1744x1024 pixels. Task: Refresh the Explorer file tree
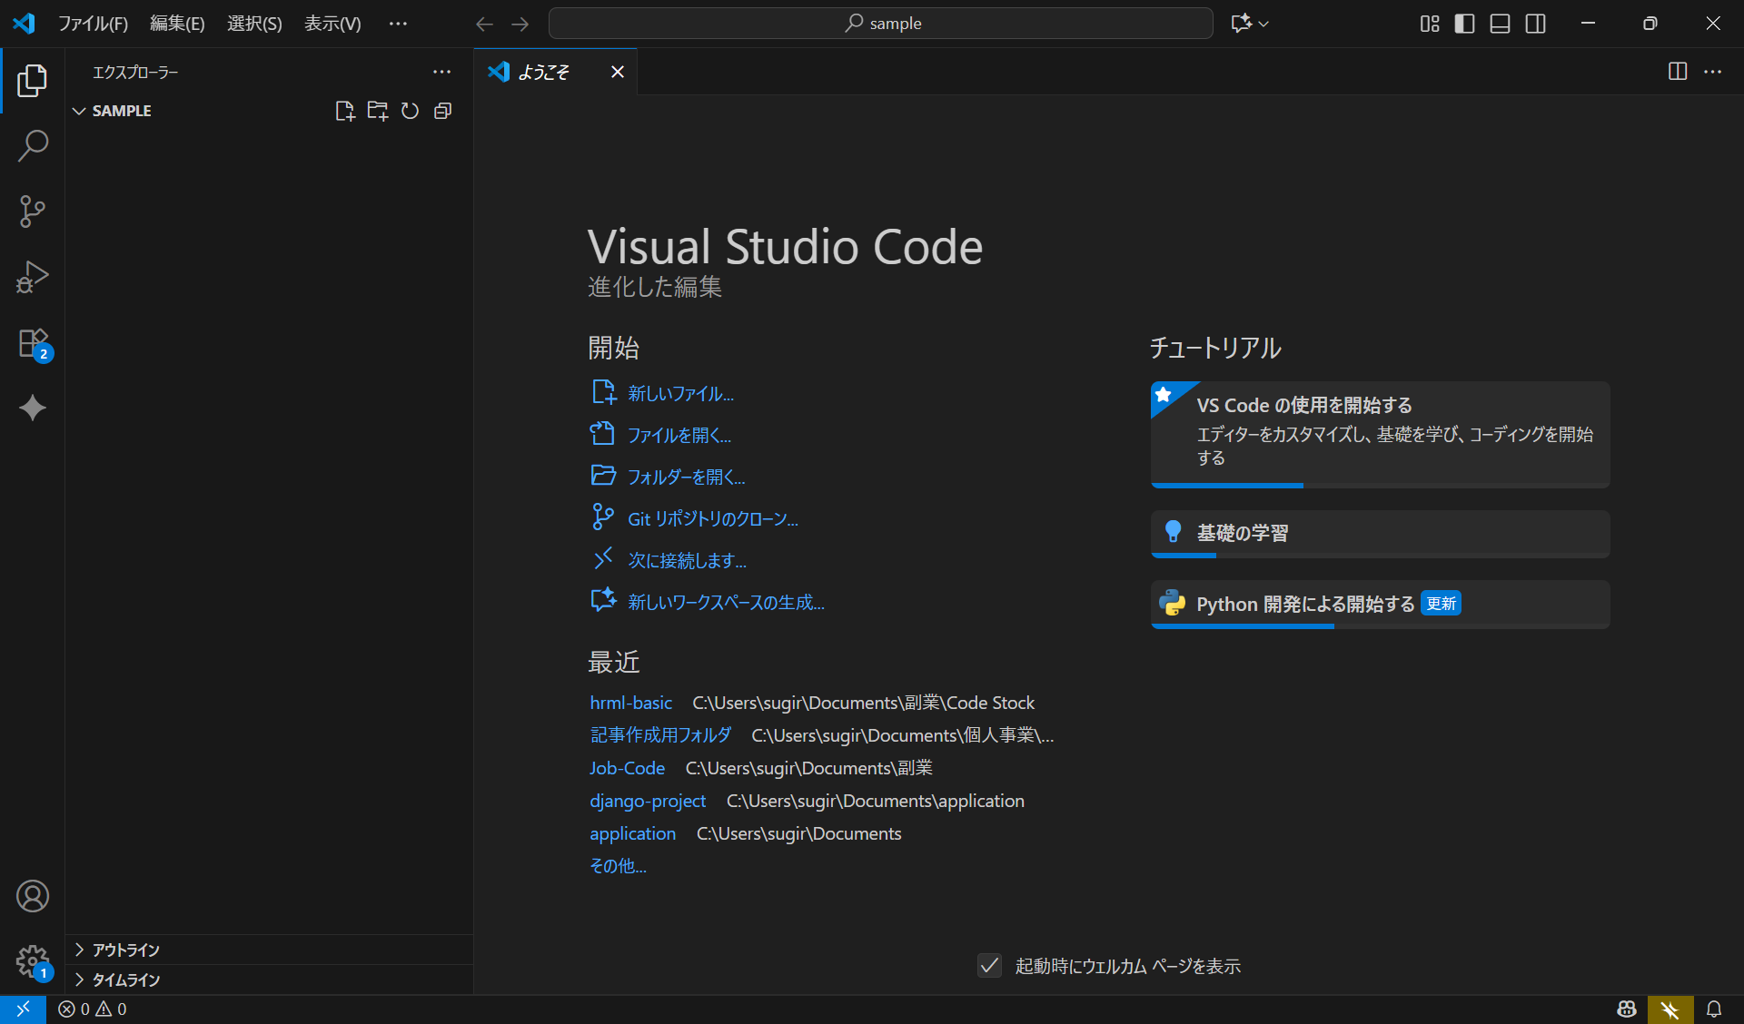coord(410,111)
